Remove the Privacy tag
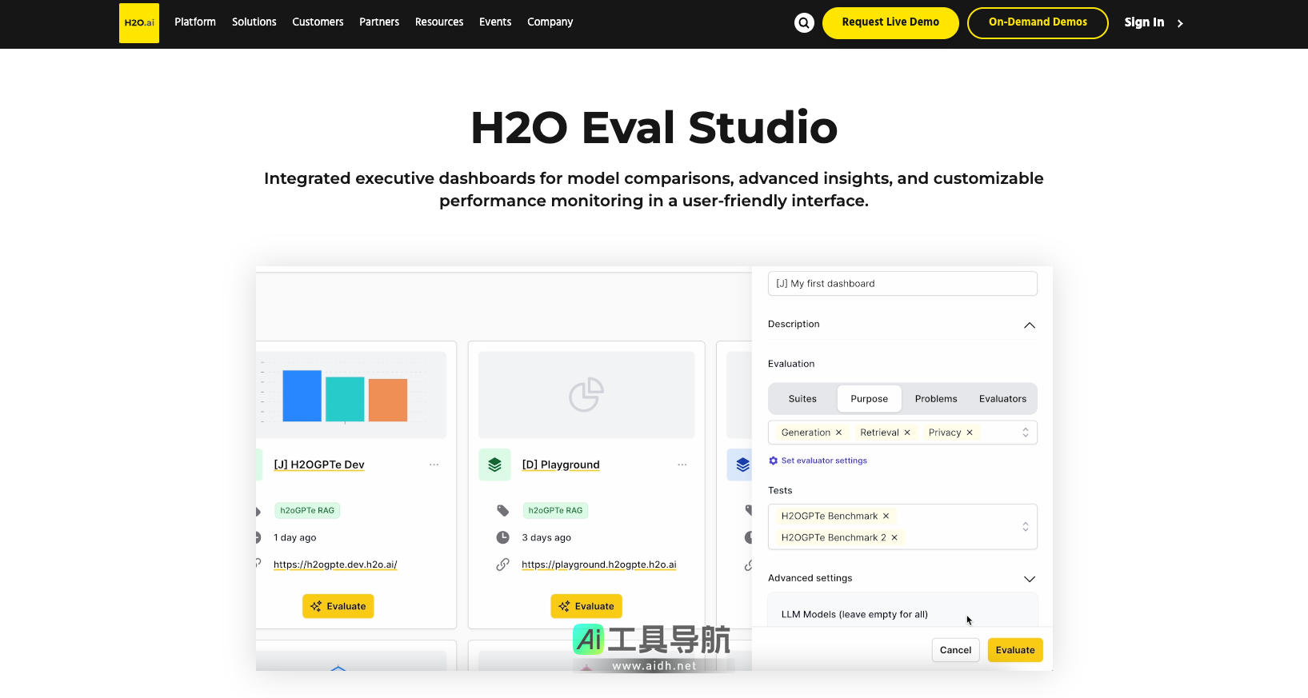 coord(970,433)
